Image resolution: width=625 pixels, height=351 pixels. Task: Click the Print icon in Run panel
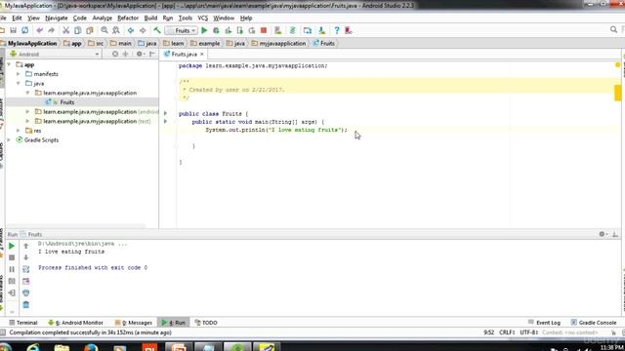click(26, 292)
